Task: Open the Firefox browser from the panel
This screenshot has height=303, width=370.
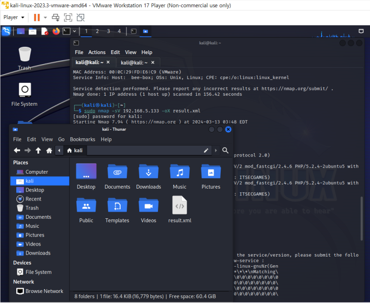Action: click(56, 31)
